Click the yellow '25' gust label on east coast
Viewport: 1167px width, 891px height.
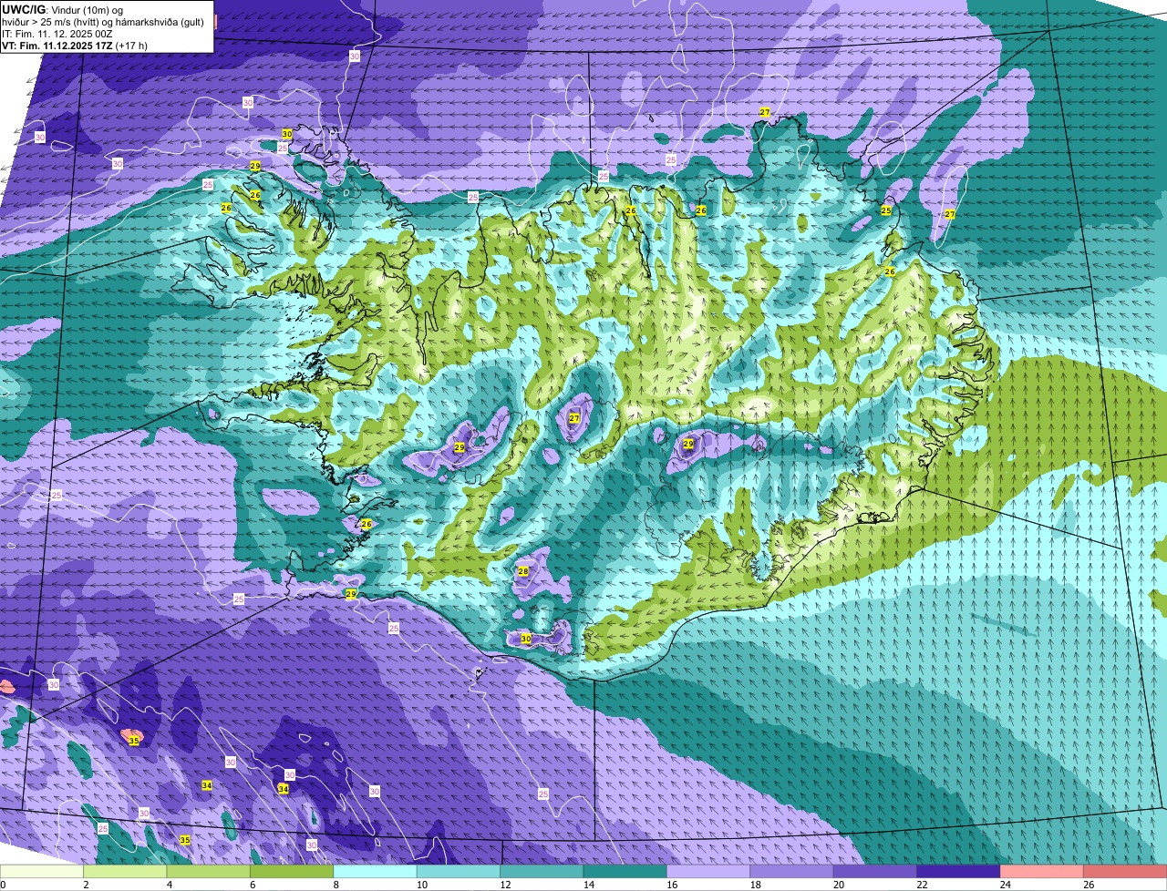click(886, 210)
